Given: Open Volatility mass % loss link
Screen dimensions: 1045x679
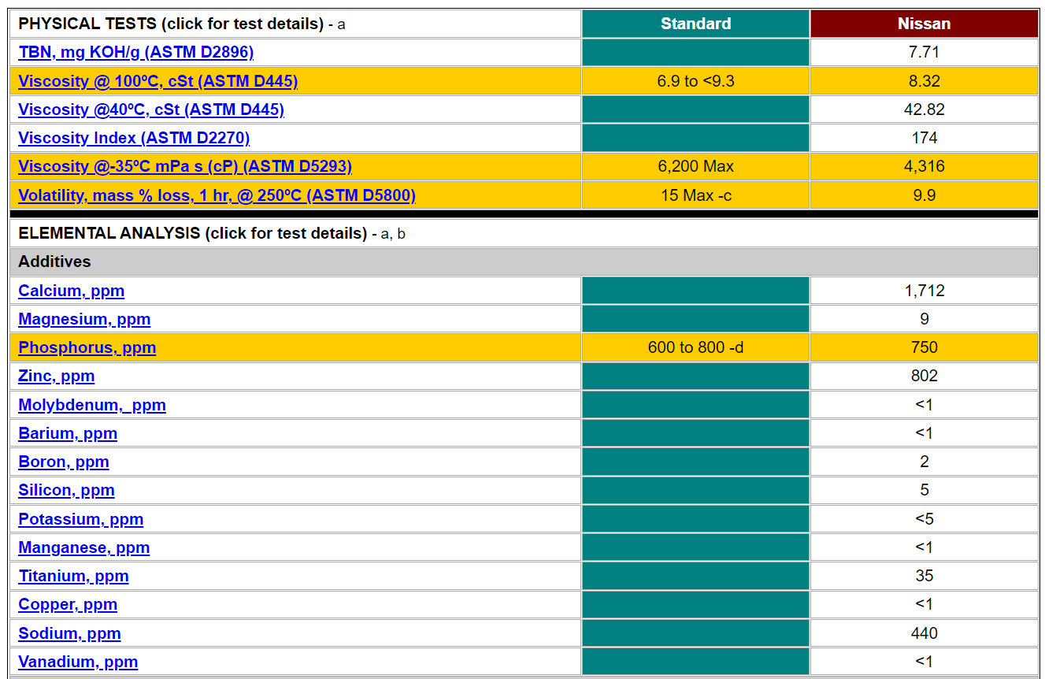Looking at the screenshot, I should pos(217,195).
